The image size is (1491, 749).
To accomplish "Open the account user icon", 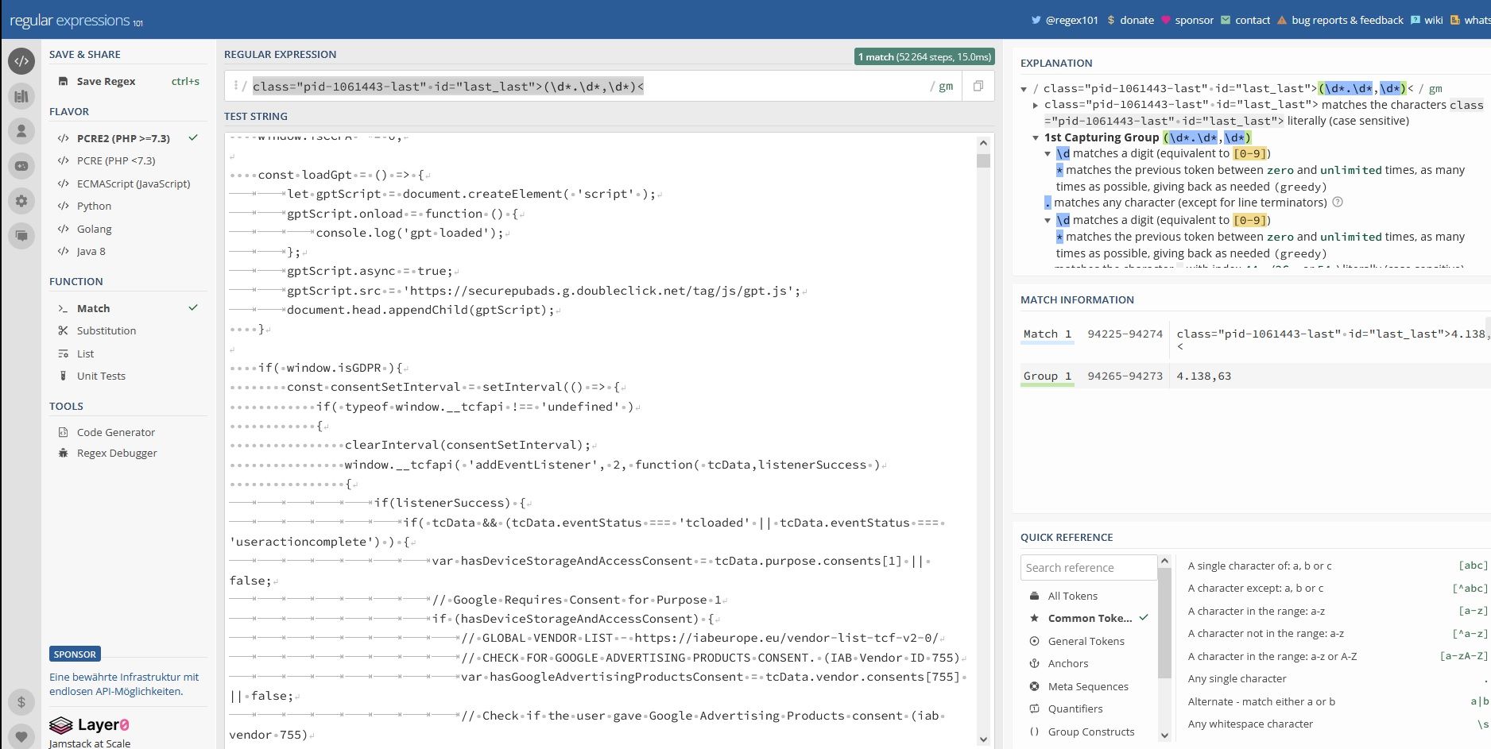I will coord(21,130).
